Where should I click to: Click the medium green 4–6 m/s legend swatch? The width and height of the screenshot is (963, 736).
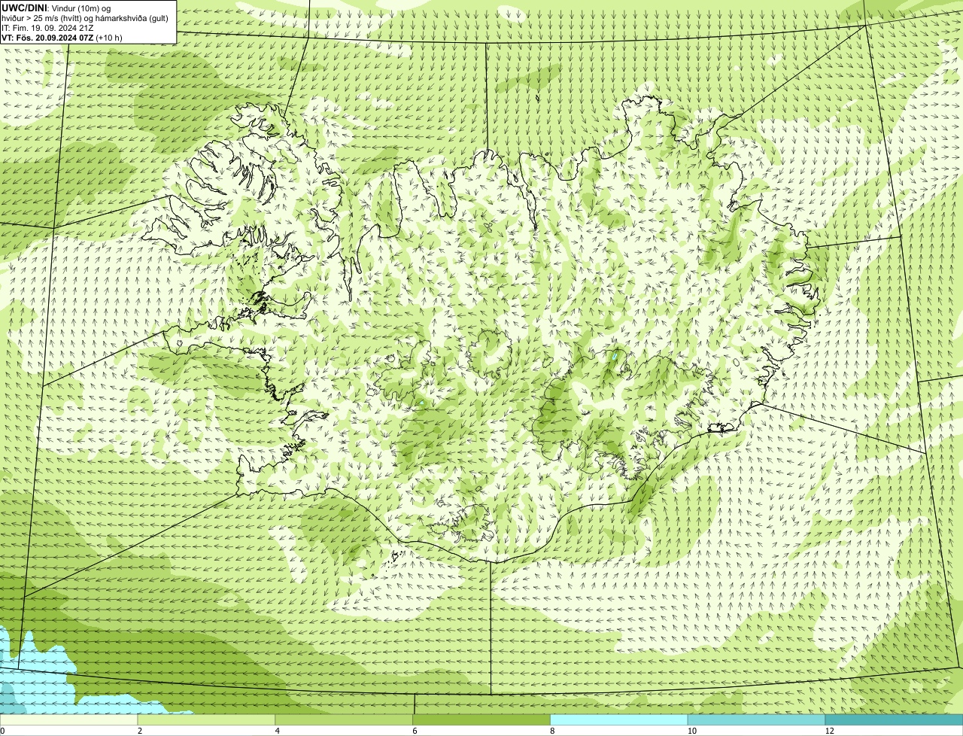click(x=344, y=719)
